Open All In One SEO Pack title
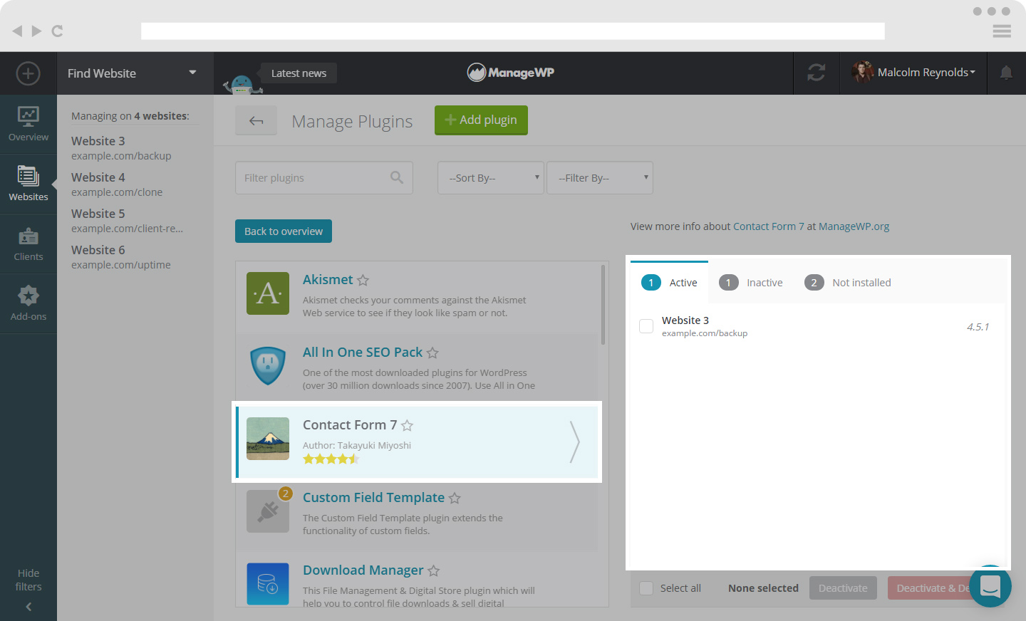 363,353
